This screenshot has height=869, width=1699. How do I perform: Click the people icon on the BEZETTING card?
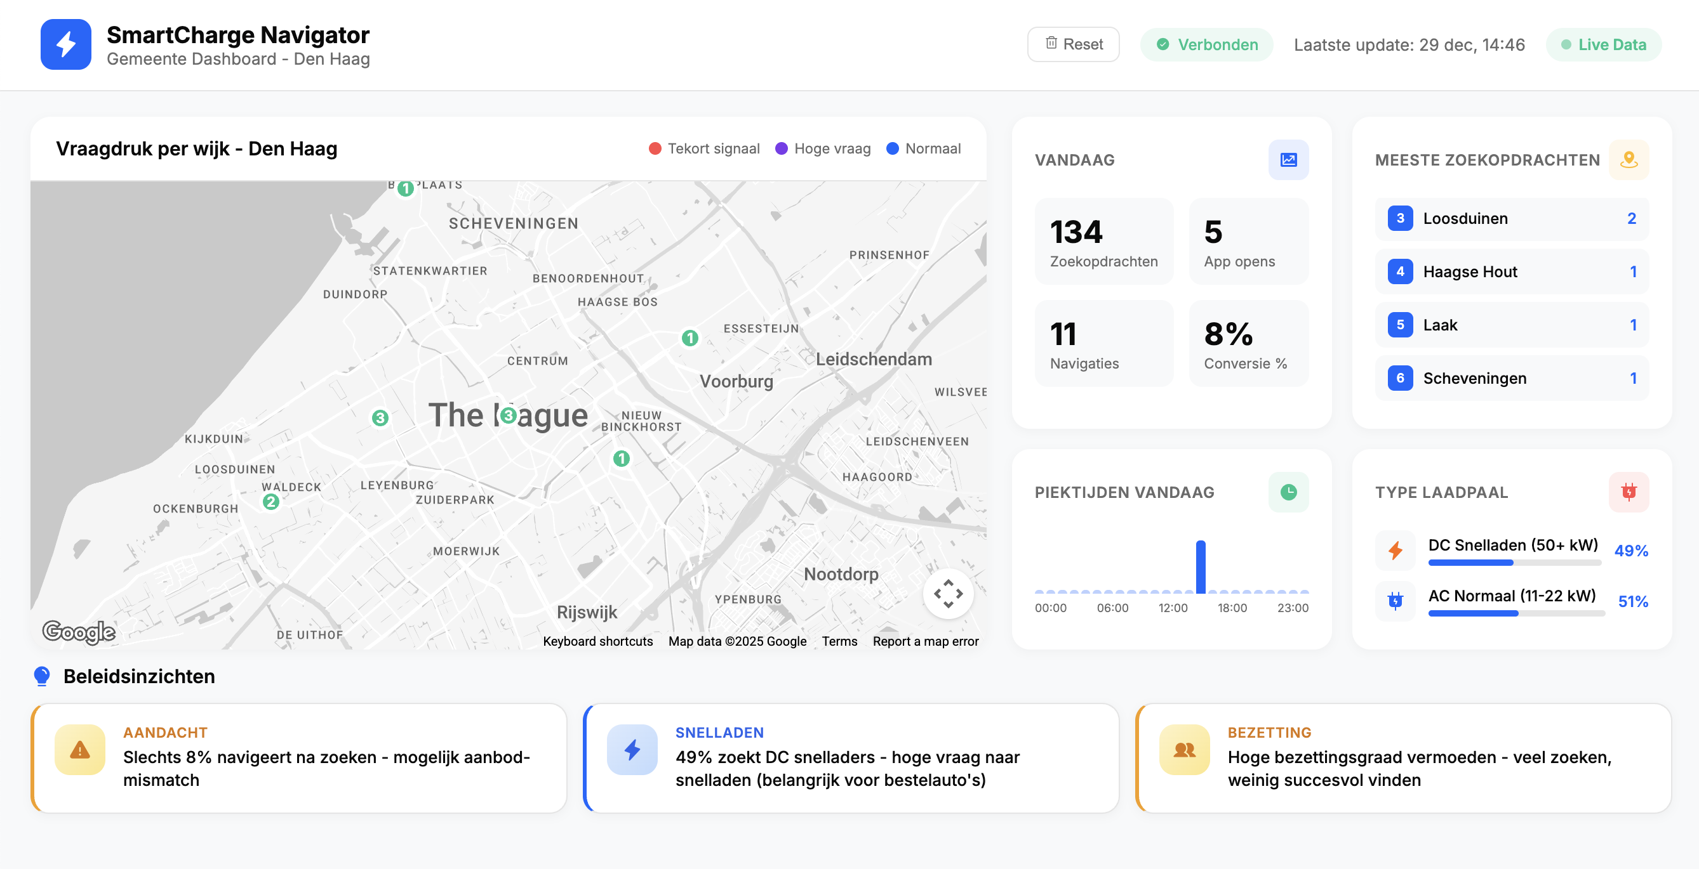(1183, 749)
